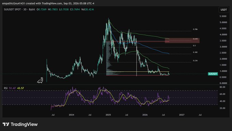This screenshot has width=232, height=131.
Task: Click the SUIUSDT price label tag
Action: click(213, 74)
